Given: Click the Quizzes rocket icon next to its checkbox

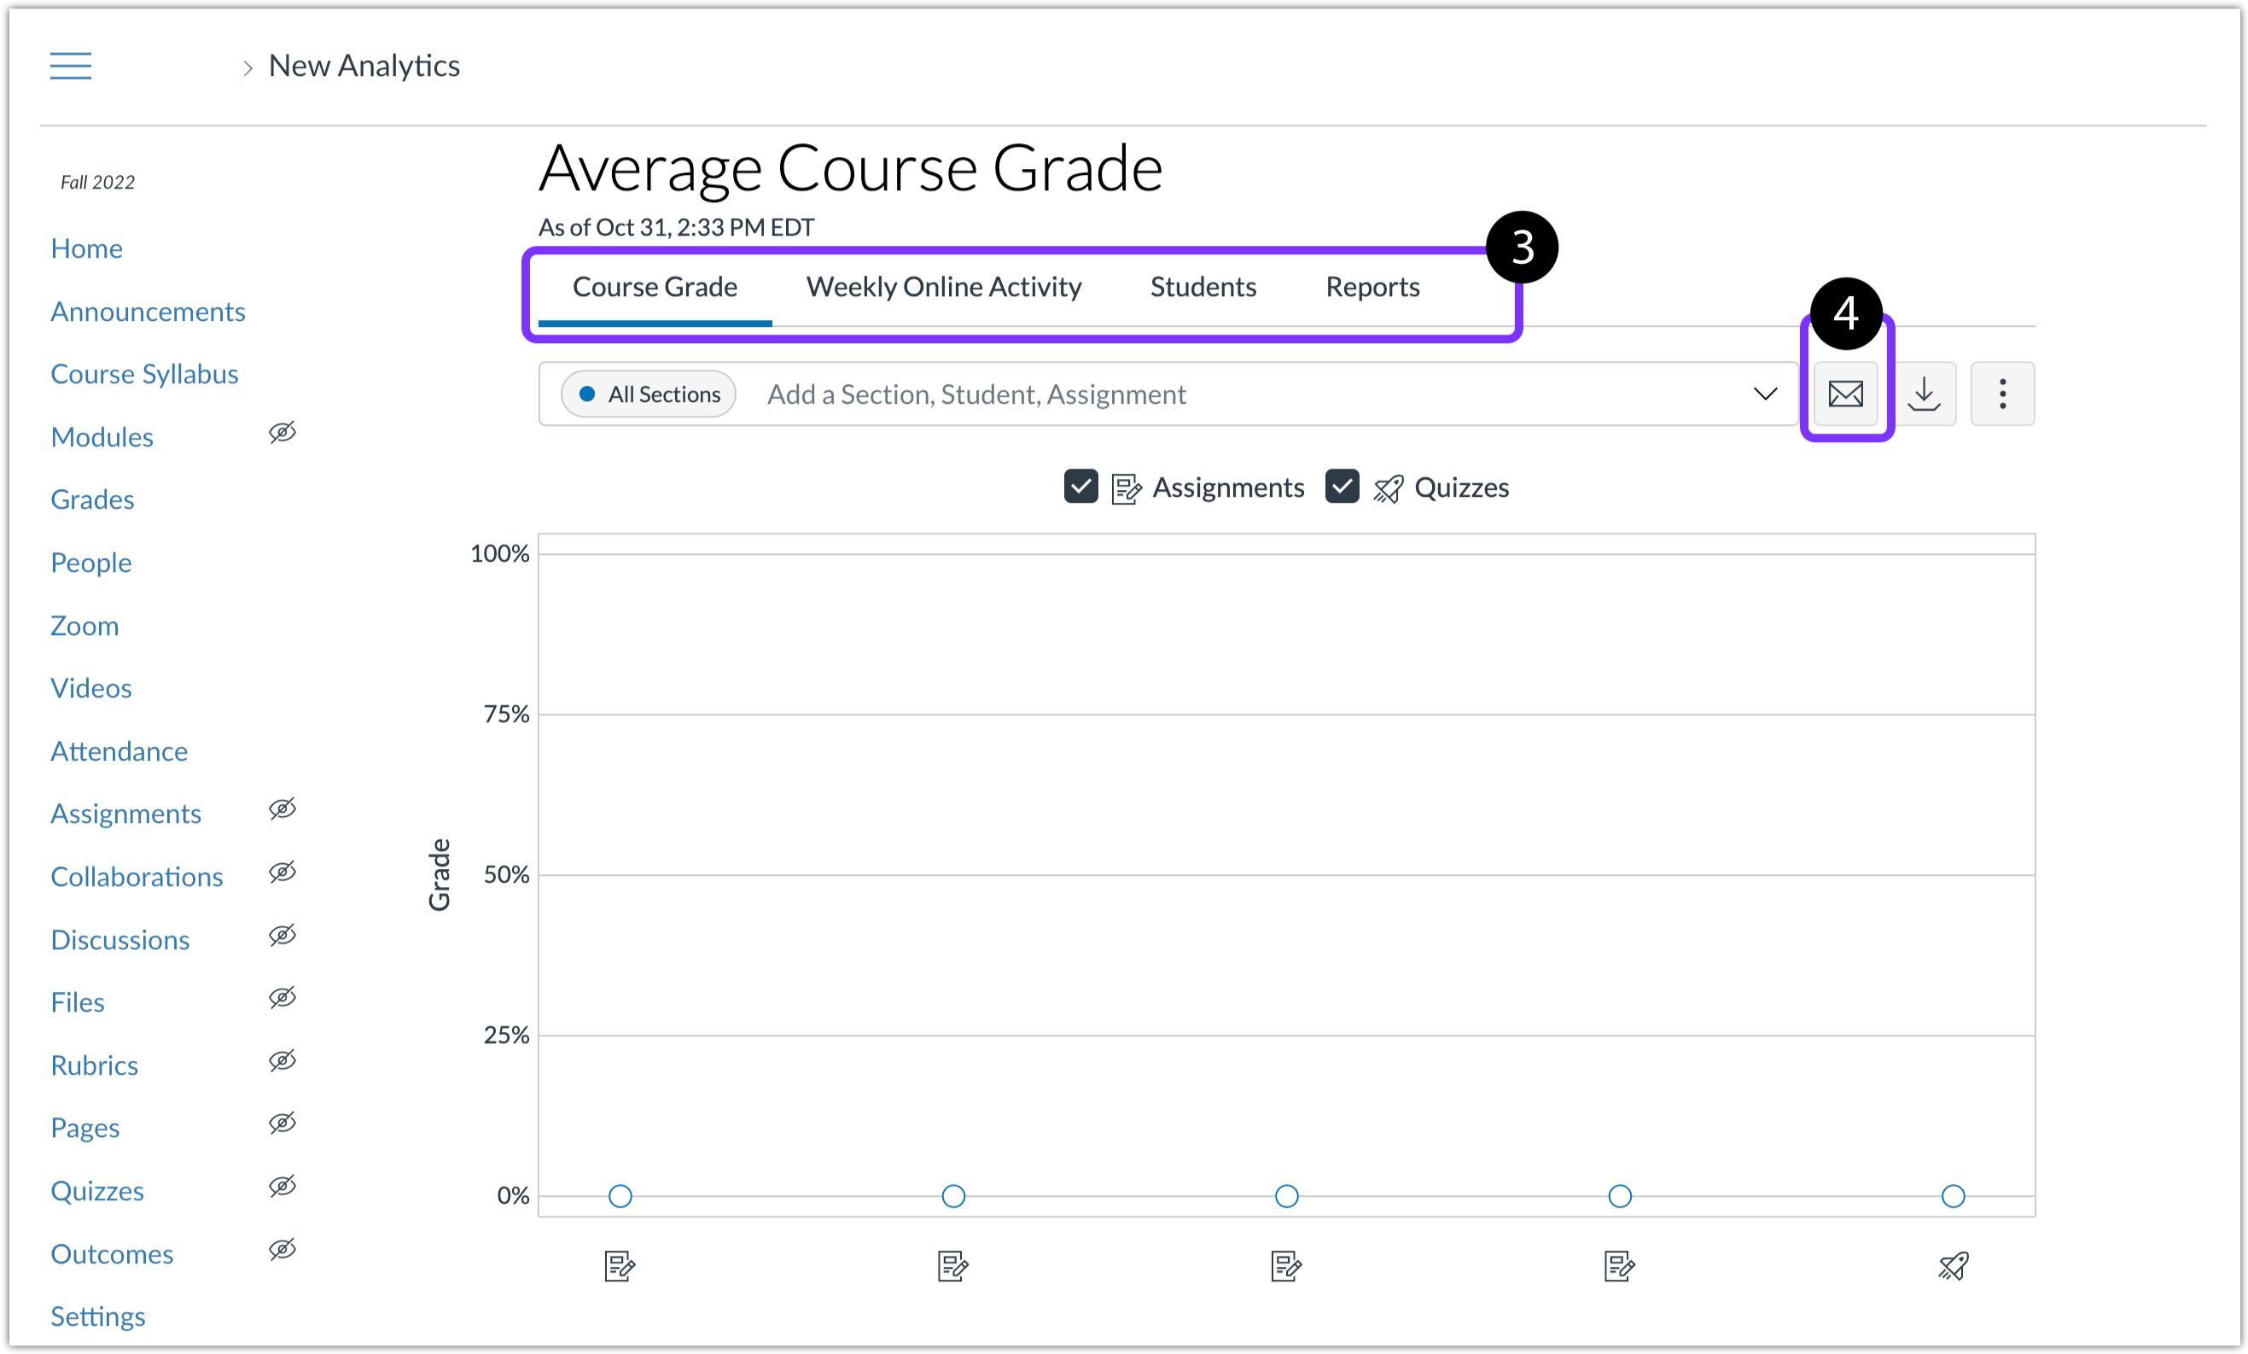Looking at the screenshot, I should [1387, 487].
